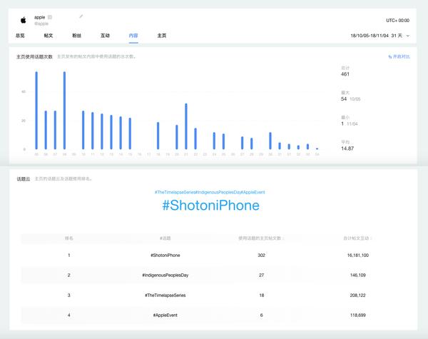Click the maximum value 54
This screenshot has width=428, height=339.
click(344, 99)
